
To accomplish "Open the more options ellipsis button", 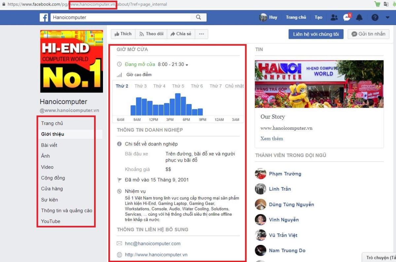I will coord(202,34).
